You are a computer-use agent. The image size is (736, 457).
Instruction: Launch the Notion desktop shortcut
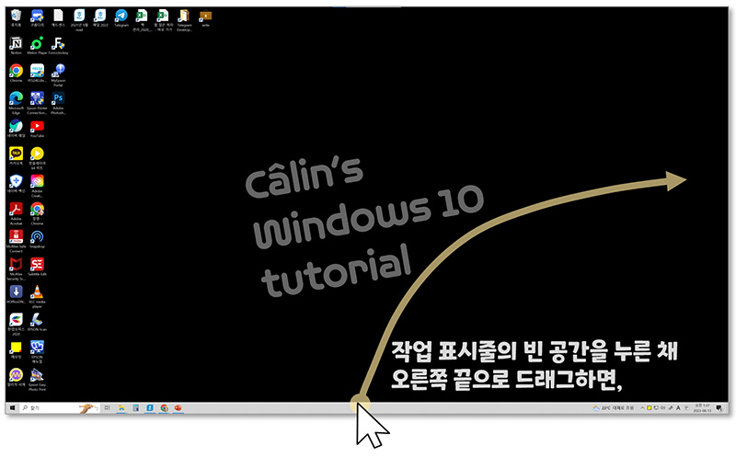pos(16,45)
